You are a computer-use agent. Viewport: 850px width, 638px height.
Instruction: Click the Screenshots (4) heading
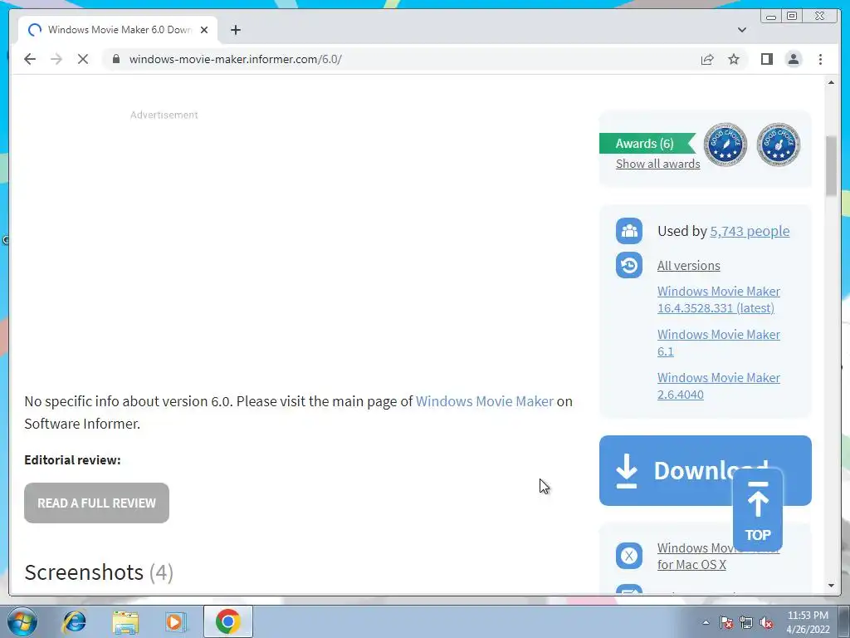(99, 572)
